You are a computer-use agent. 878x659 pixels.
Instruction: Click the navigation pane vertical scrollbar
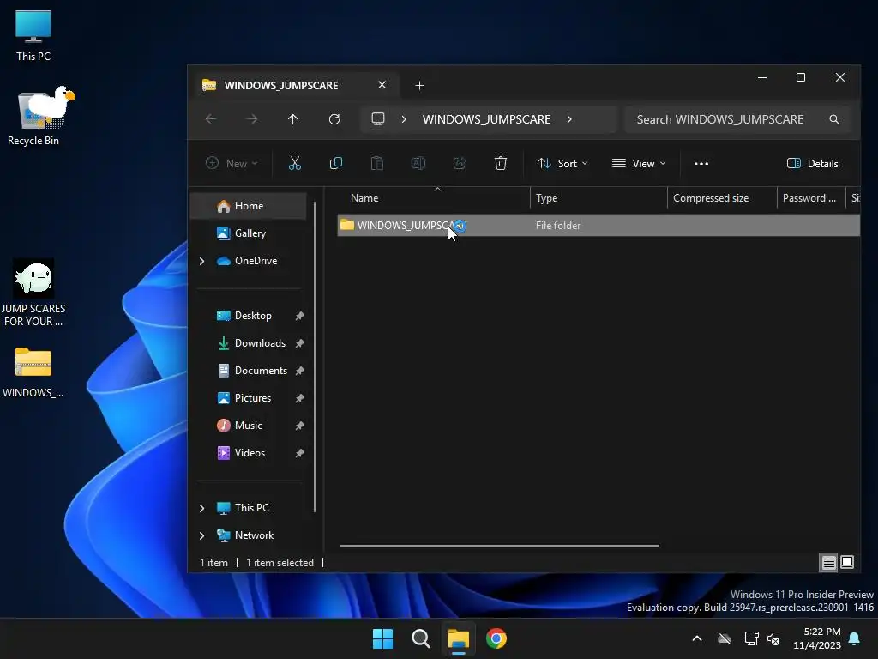coord(315,356)
